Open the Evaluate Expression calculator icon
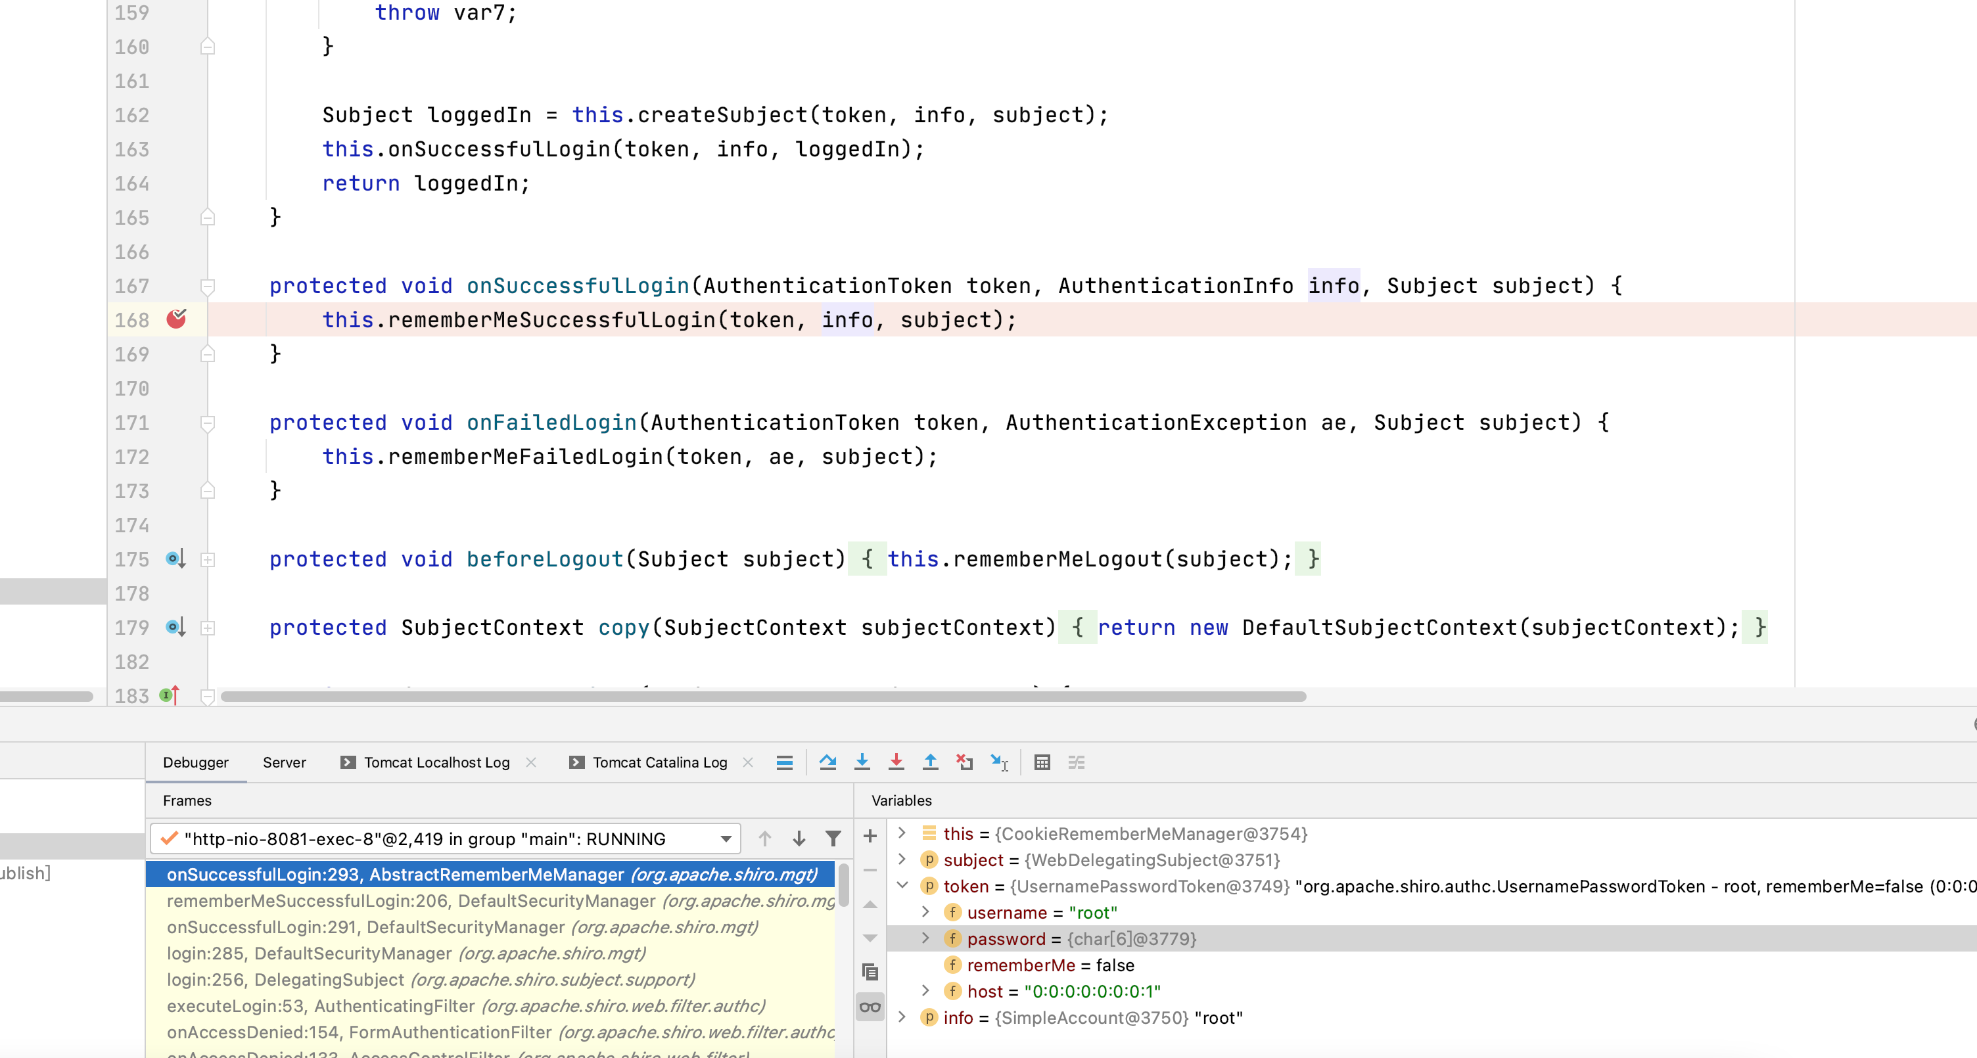The image size is (1977, 1058). pos(1042,762)
